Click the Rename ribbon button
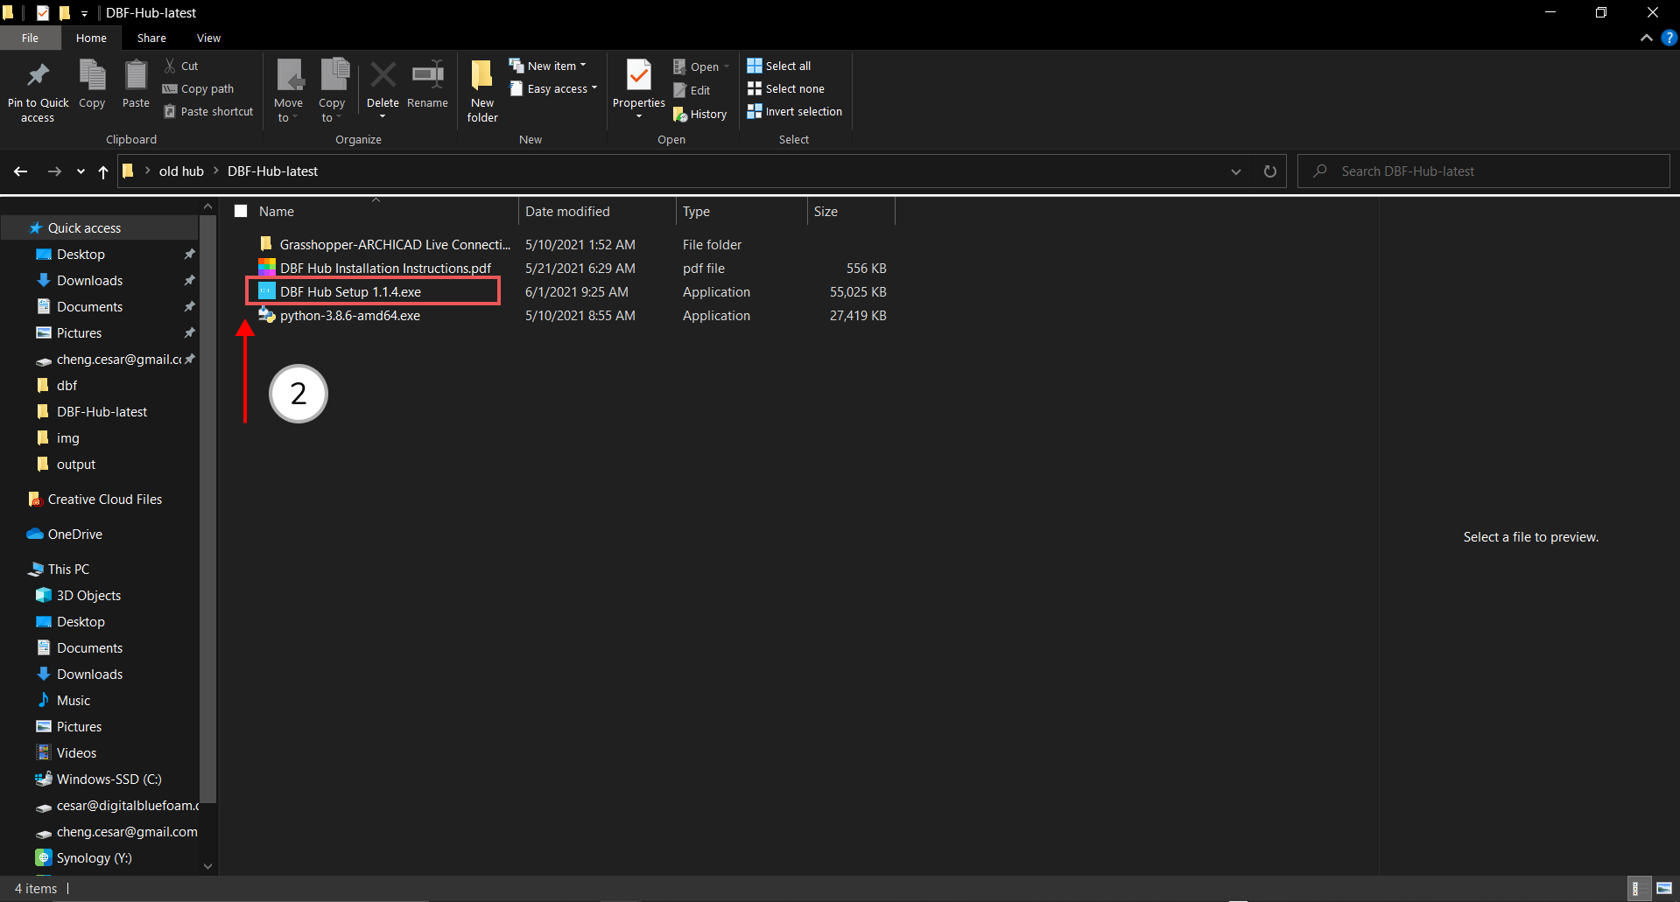The height and width of the screenshot is (902, 1680). coord(427,85)
